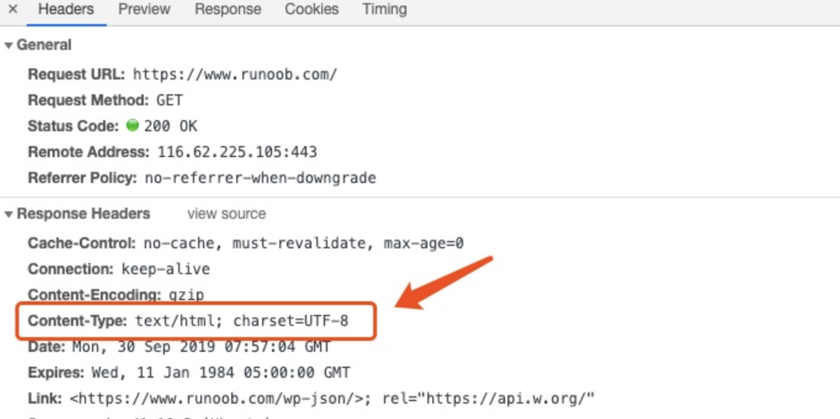Click the GET request method value
Image resolution: width=840 pixels, height=419 pixels.
(169, 100)
